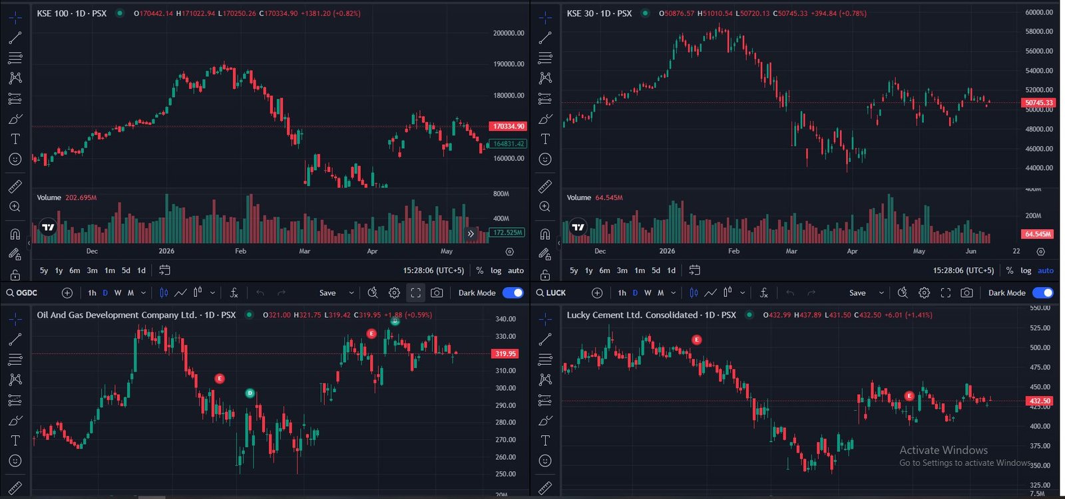Open Go to date in KSE 30 chart

coord(694,270)
